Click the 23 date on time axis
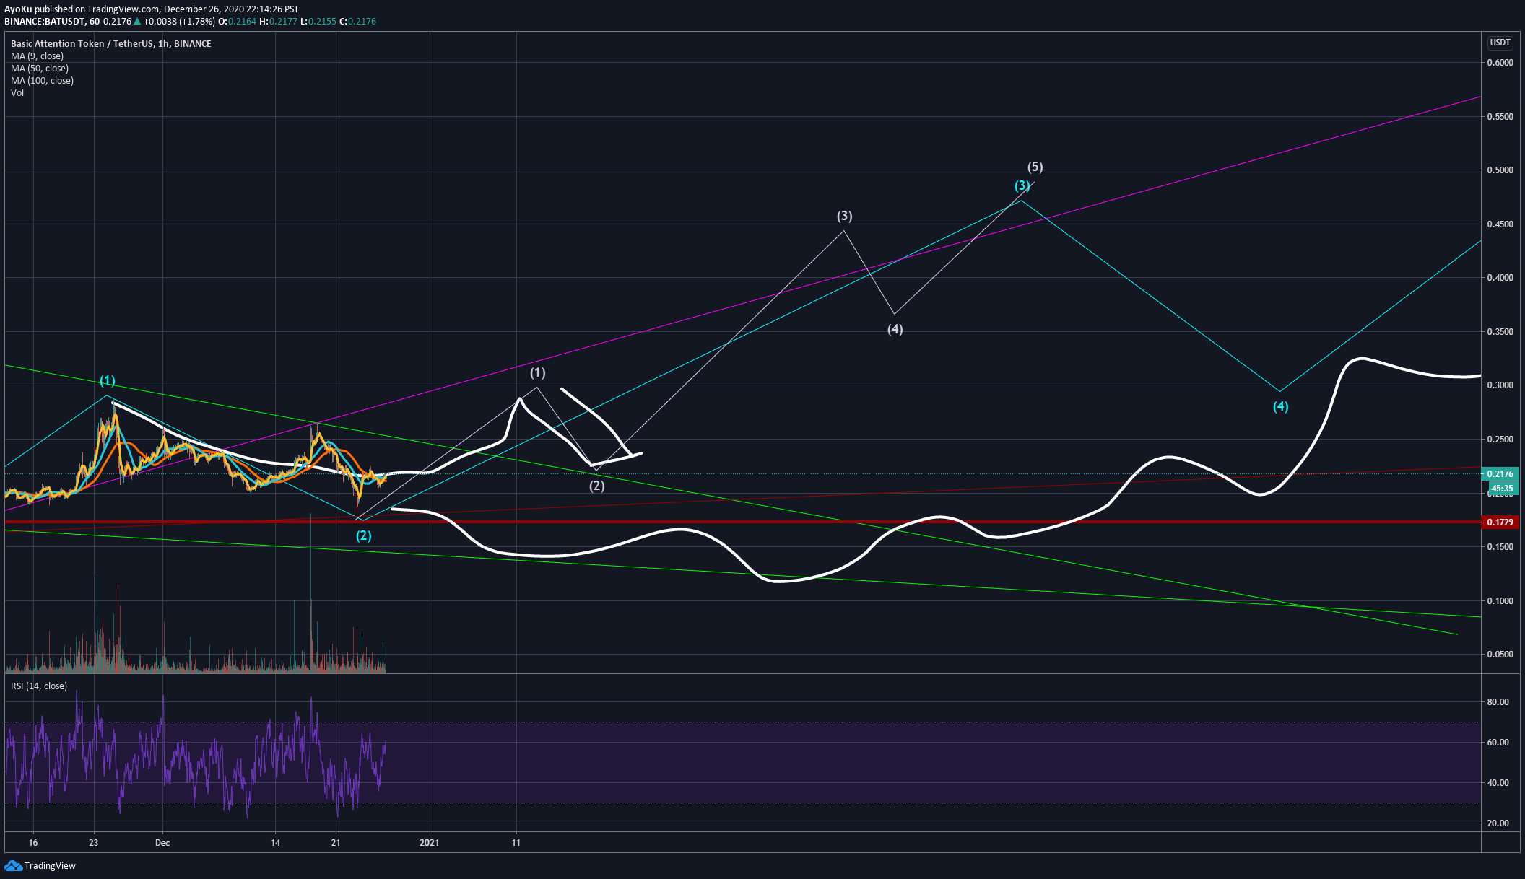Image resolution: width=1525 pixels, height=879 pixels. click(94, 843)
